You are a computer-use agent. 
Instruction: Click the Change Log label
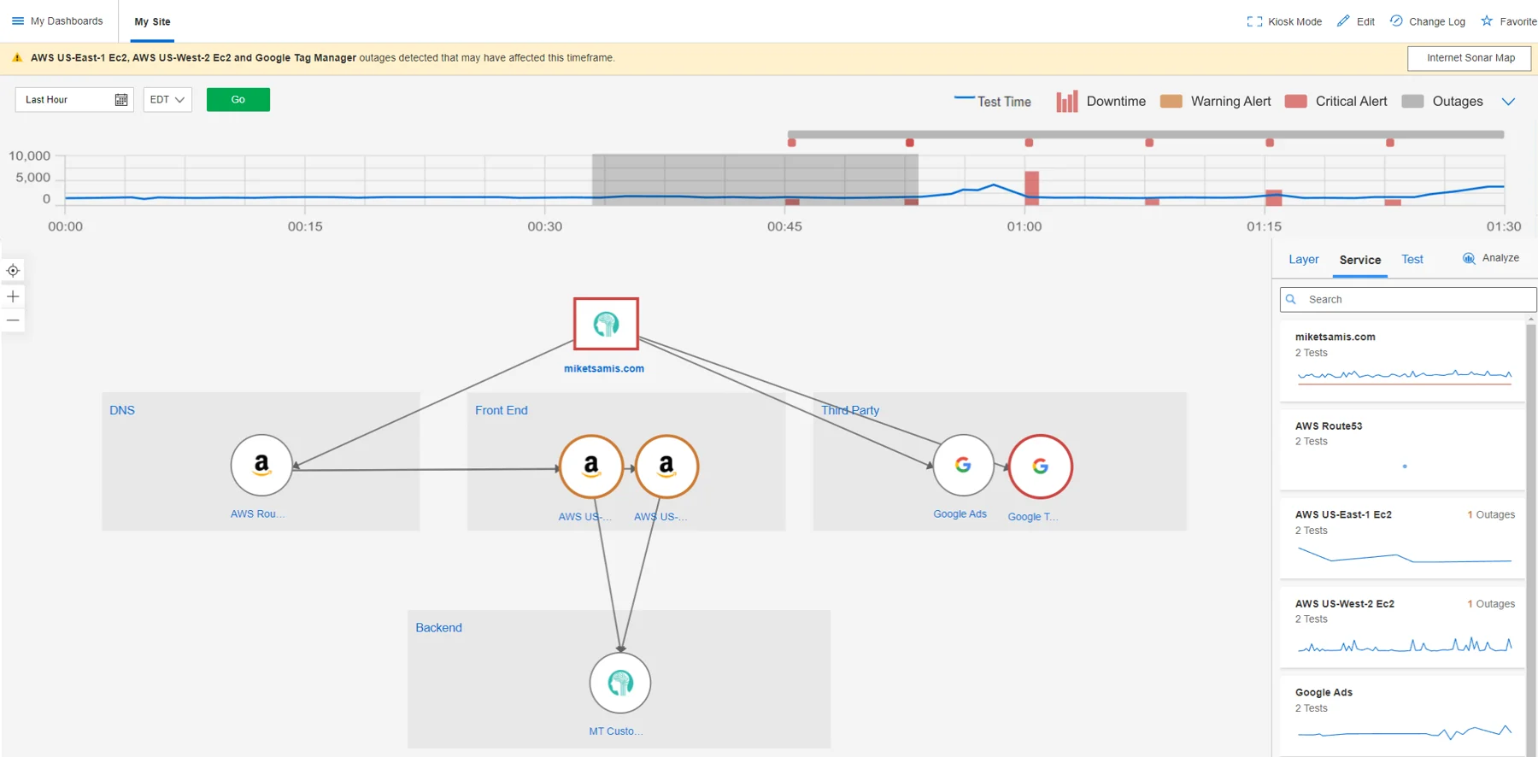(1437, 21)
